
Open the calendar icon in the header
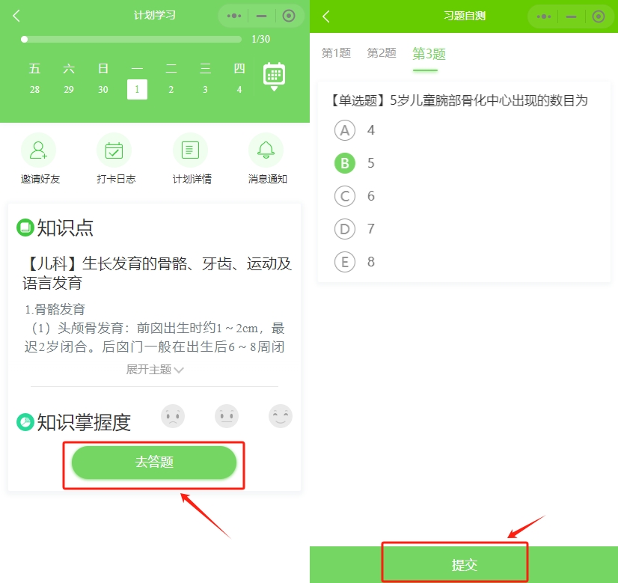pyautogui.click(x=274, y=76)
